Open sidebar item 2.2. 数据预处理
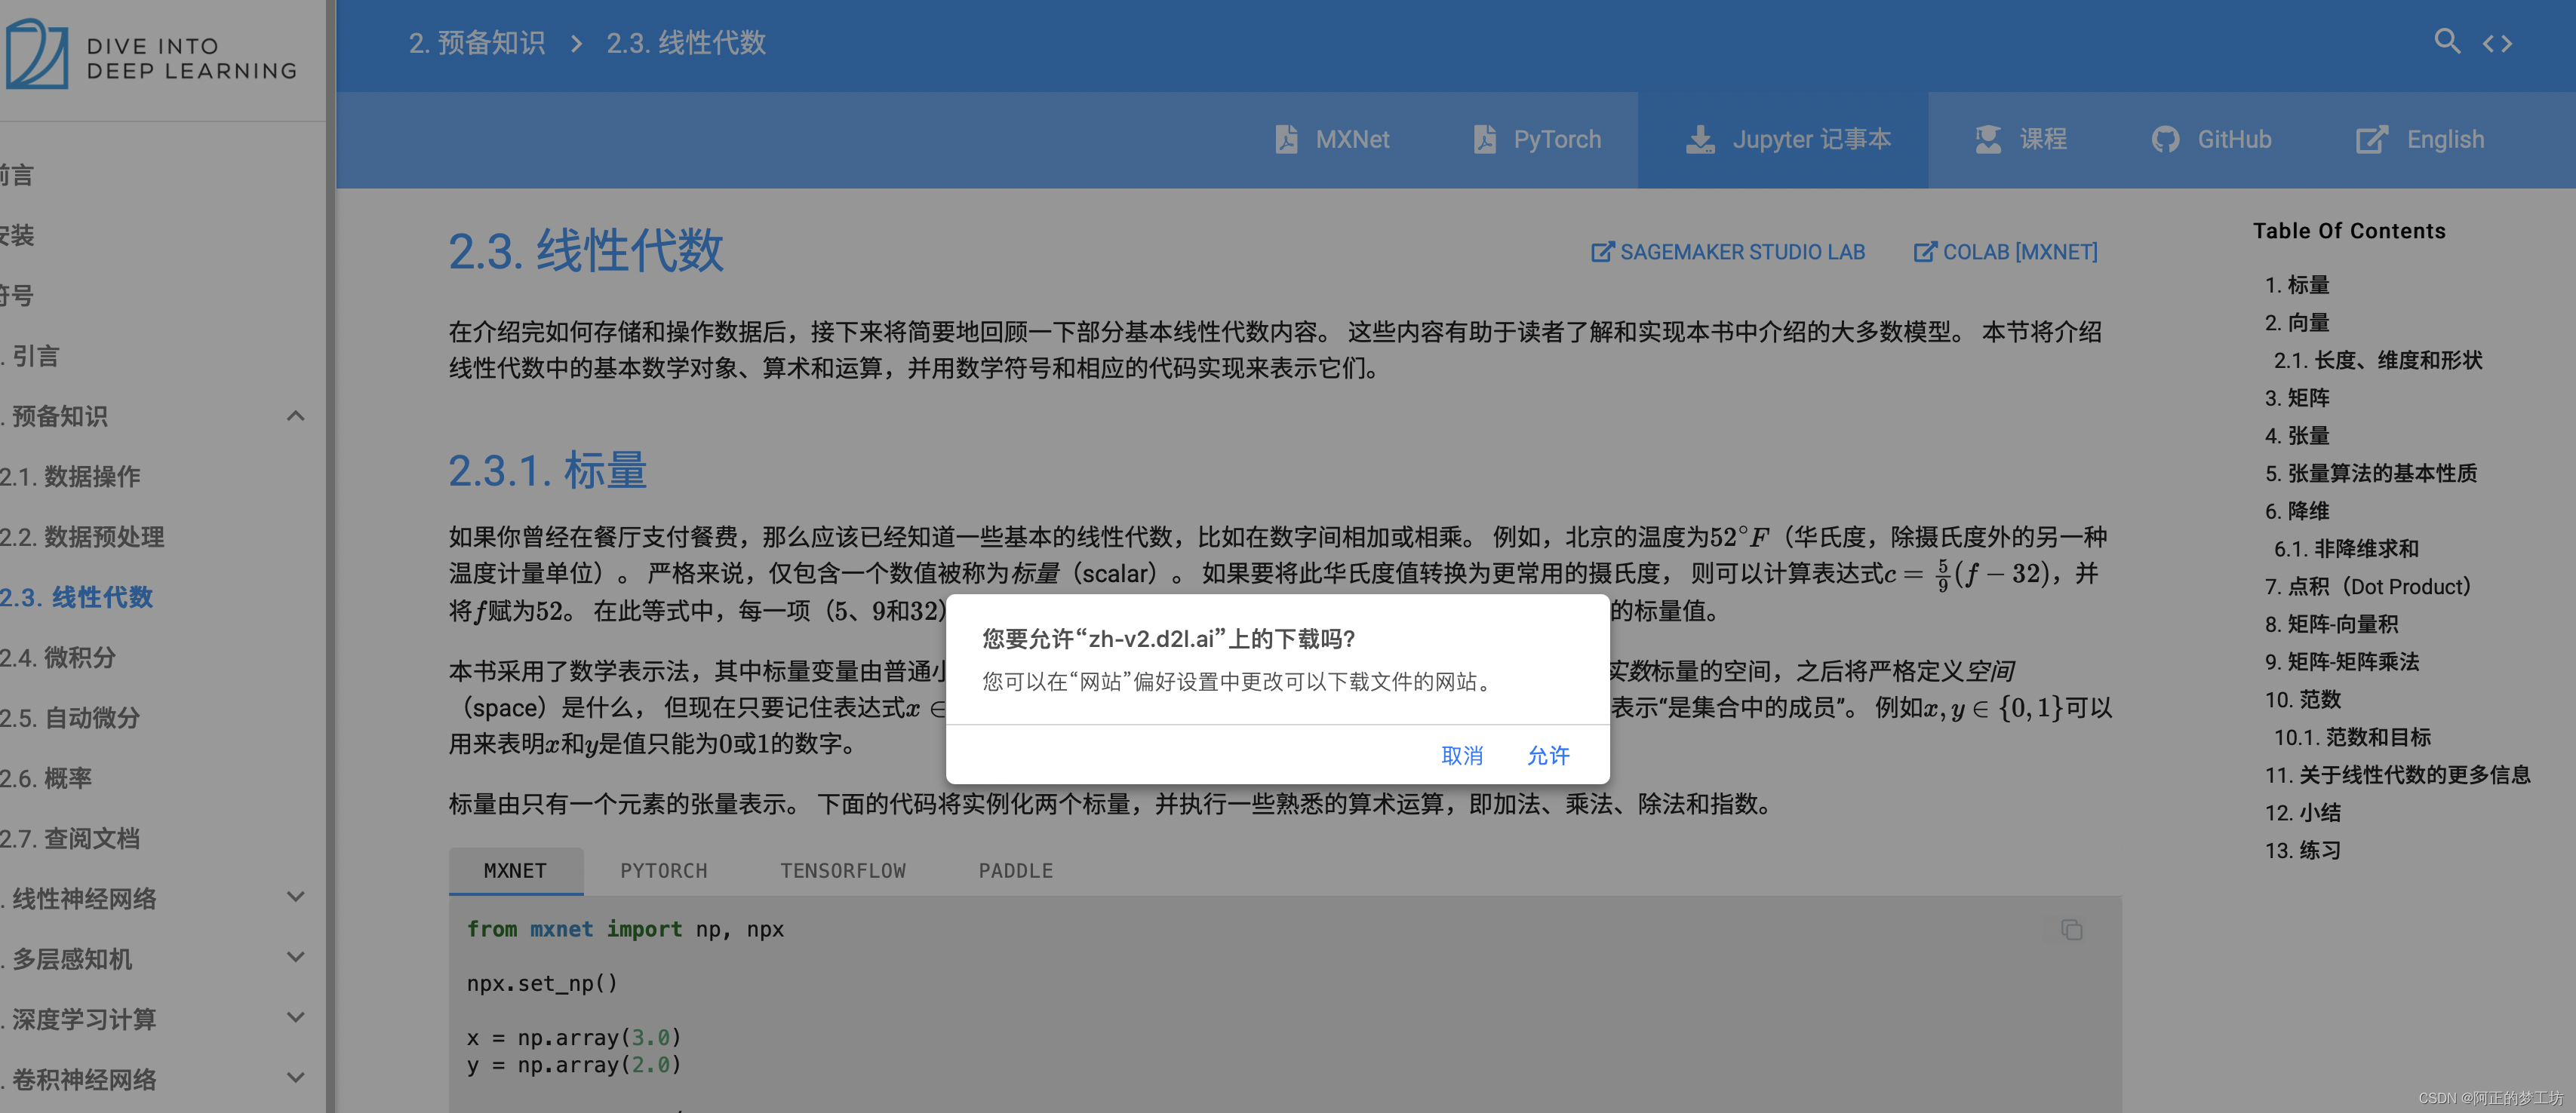Screen dimensions: 2576x1113 click(82, 537)
